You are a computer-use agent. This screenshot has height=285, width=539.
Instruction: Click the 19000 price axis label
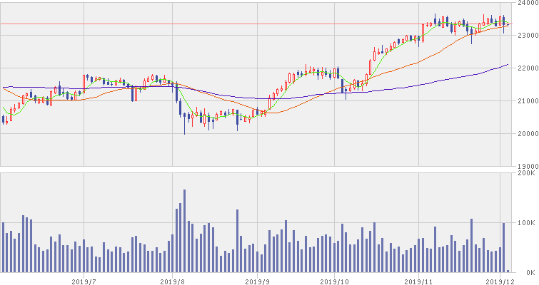527,166
